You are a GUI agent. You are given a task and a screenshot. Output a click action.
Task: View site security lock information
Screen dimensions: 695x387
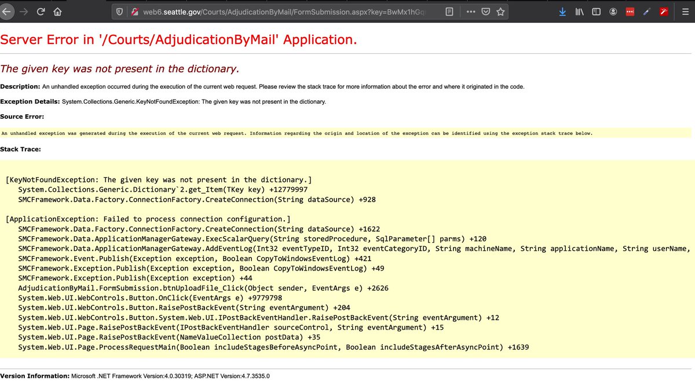[134, 12]
